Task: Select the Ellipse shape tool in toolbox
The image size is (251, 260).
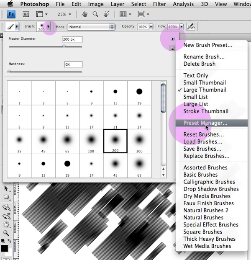Action: pos(6,197)
